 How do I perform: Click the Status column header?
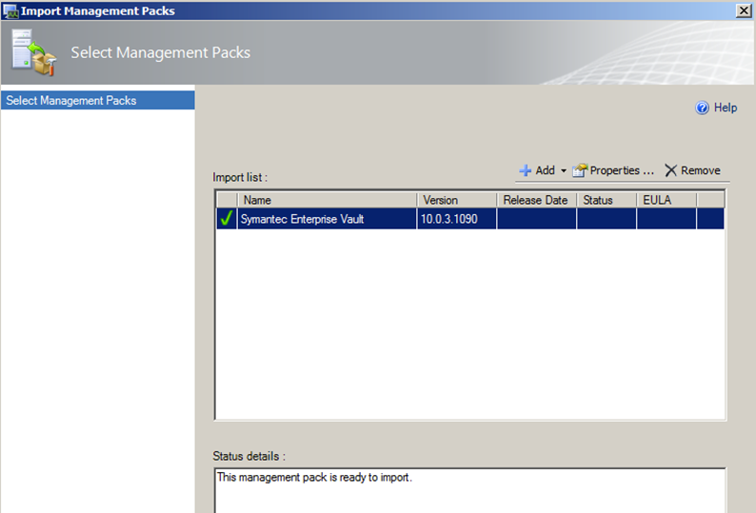[607, 200]
